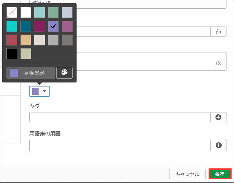This screenshot has height=183, width=234.
Task: Click the plus icon next to タグ field
Action: tap(218, 117)
